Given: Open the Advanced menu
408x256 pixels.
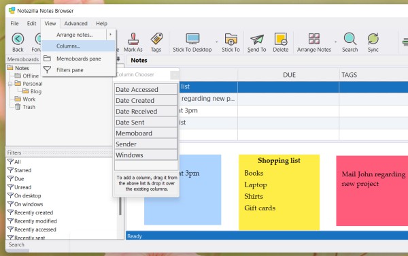Looking at the screenshot, I should pos(75,23).
